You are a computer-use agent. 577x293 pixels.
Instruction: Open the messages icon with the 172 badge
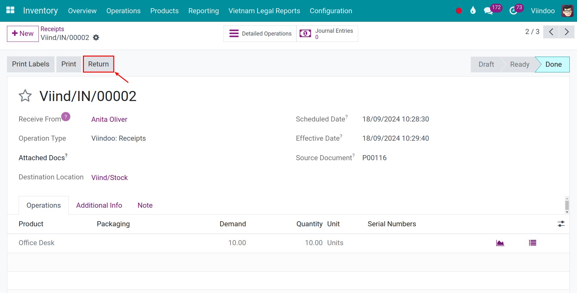(488, 11)
